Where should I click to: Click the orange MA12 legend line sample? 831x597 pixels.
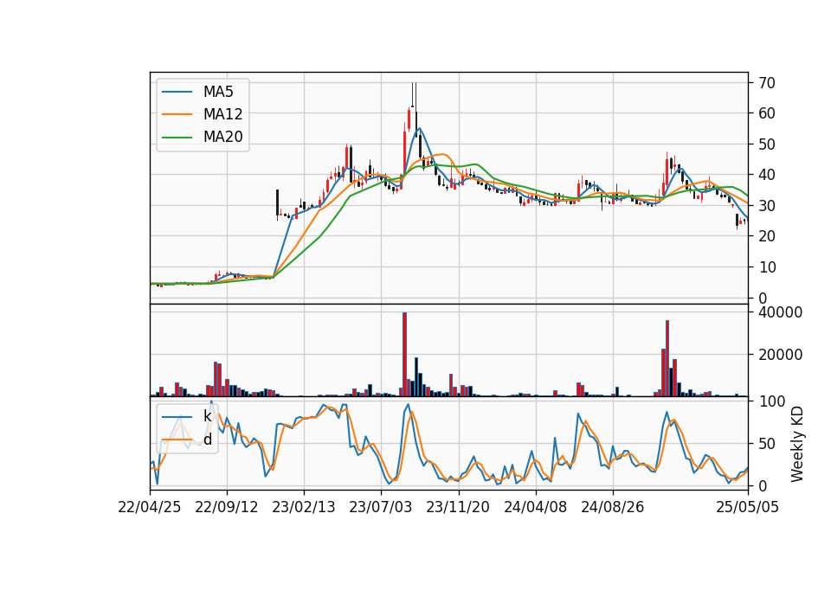click(177, 114)
